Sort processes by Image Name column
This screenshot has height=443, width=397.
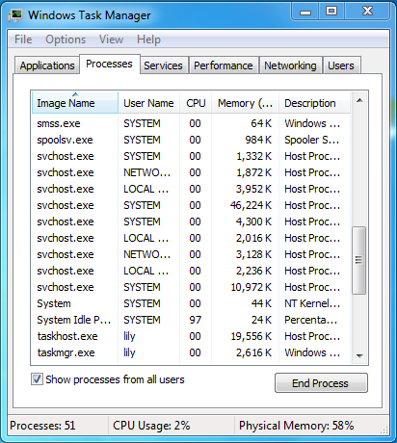[x=75, y=103]
